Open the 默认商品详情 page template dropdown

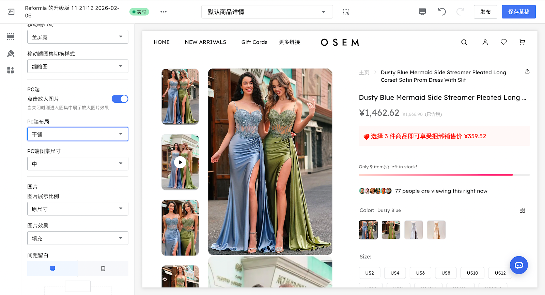coord(267,12)
